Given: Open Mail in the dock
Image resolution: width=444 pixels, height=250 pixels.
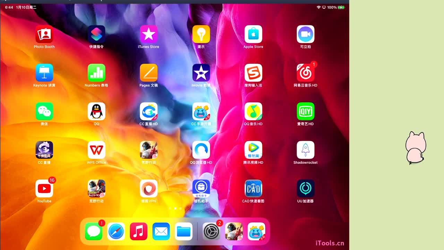Looking at the screenshot, I should coord(161,231).
